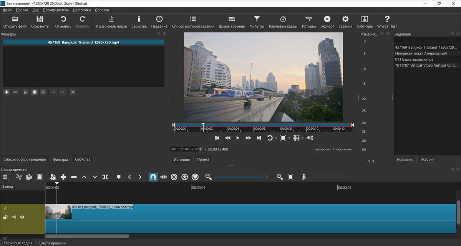Screen dimensions: 461x246
Task: Expand the player zoom dropdown arrow
Action: point(289,138)
